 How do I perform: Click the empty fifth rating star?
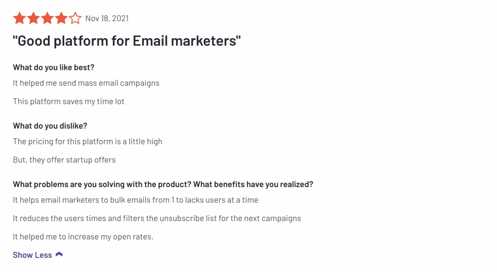pos(75,19)
